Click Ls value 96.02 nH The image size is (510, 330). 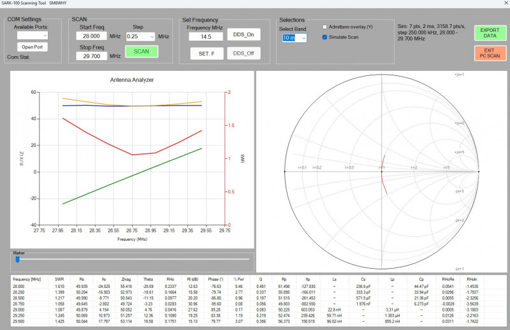[334, 322]
